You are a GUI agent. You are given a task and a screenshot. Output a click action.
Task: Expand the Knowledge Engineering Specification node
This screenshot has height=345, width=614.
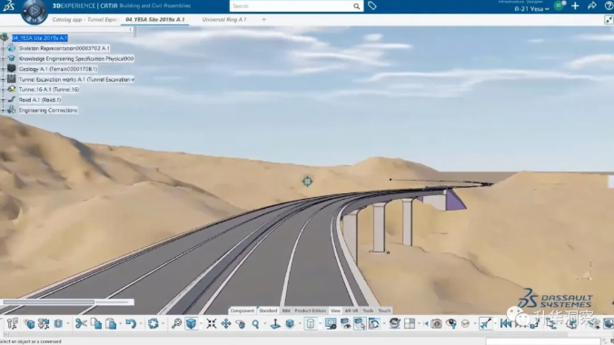[x=3, y=59]
